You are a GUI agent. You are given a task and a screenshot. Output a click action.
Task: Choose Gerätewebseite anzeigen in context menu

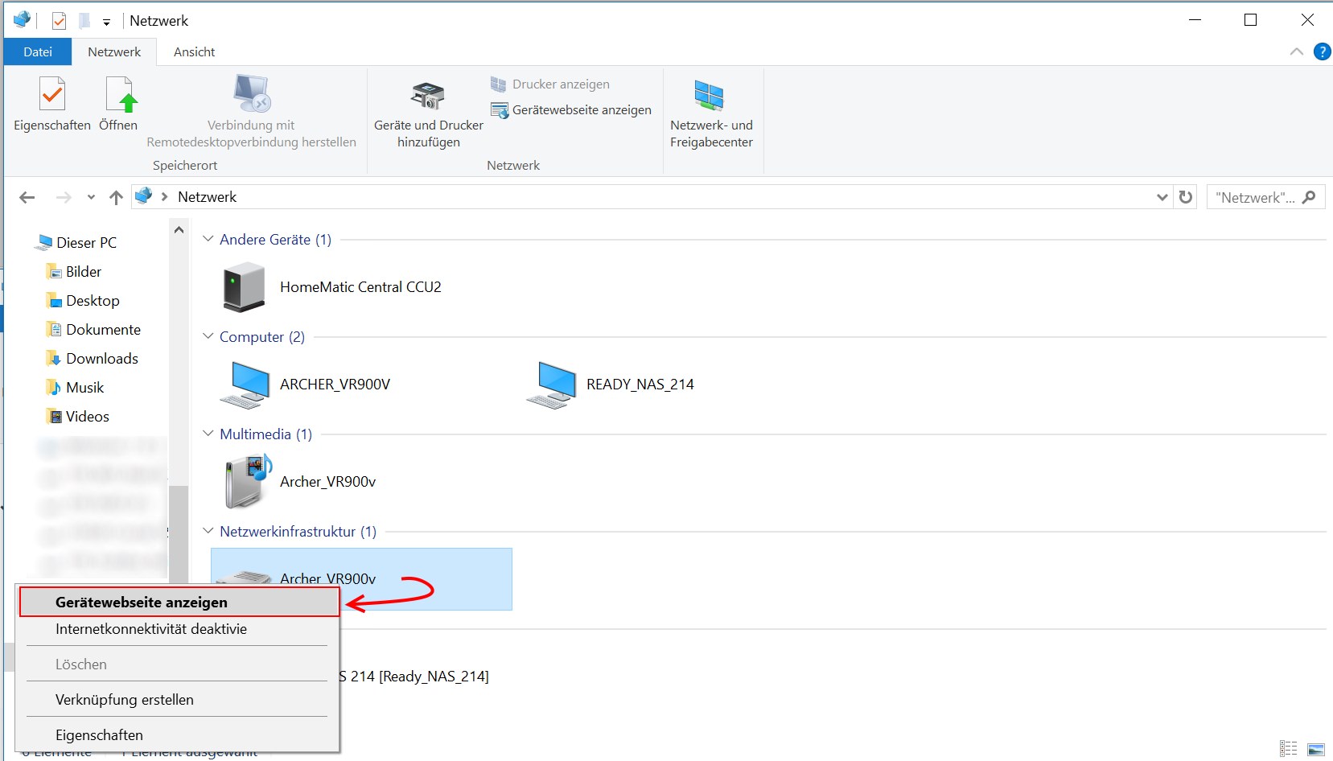178,603
